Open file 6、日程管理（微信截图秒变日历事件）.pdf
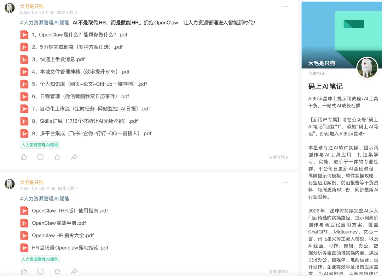The image size is (382, 276). (x=80, y=97)
